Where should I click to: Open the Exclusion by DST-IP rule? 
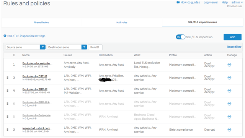(35, 76)
